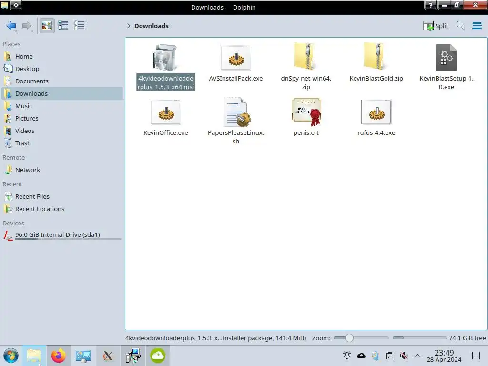Click the folder icon in titlebar corner
The height and width of the screenshot is (366, 488).
[x=5, y=5]
